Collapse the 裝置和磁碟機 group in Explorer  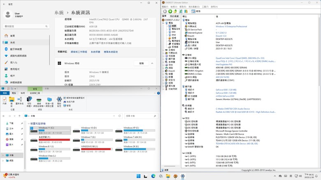coord(29,123)
